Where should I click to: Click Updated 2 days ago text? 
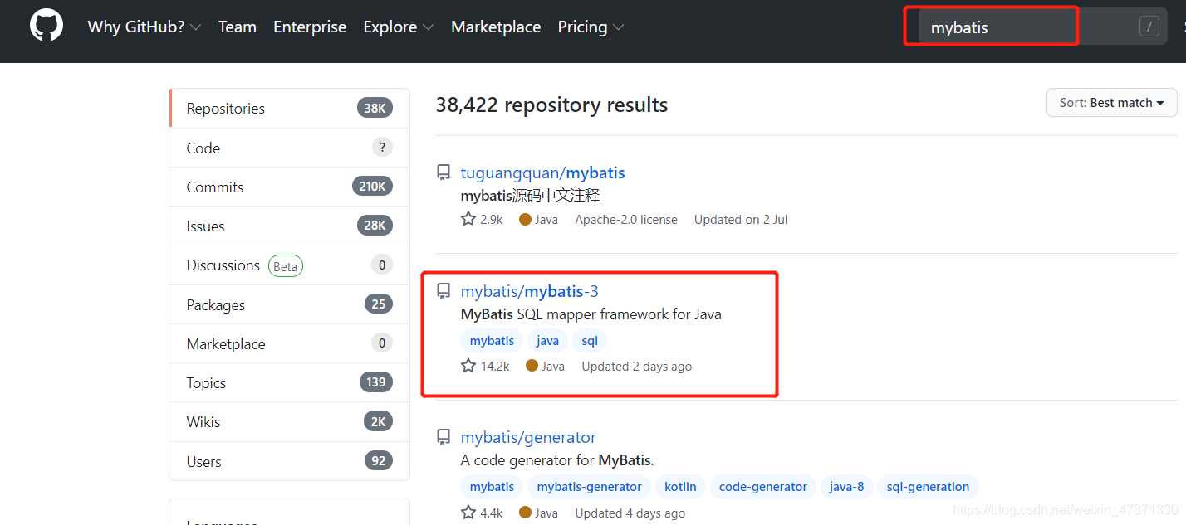pyautogui.click(x=637, y=366)
